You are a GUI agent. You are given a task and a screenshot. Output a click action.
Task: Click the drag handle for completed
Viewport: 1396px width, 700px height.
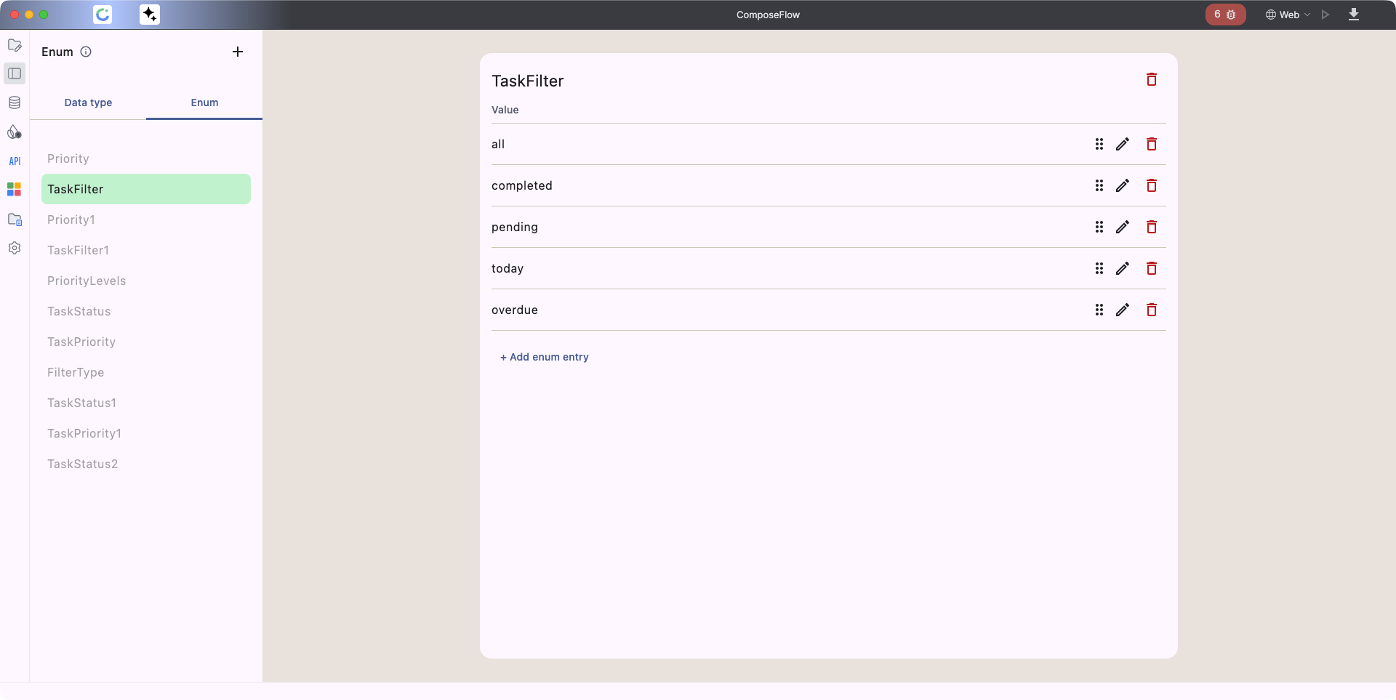pos(1099,185)
